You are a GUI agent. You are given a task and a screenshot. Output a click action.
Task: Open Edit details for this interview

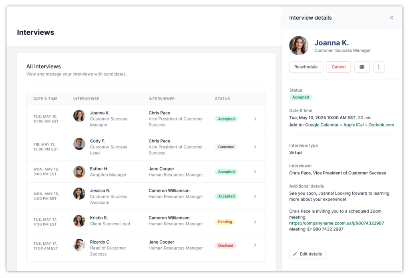[307, 254]
